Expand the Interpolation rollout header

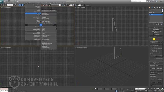point(156,30)
